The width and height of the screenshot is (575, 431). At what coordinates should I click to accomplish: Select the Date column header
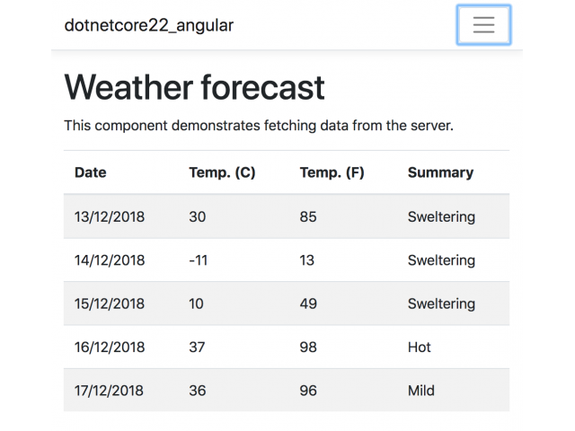click(x=90, y=172)
